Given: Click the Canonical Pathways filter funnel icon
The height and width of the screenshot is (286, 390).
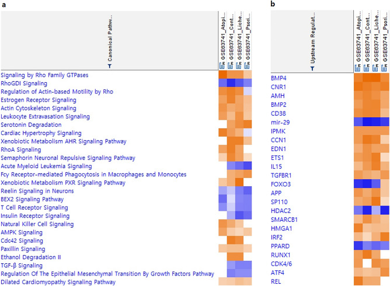Looking at the screenshot, I should tap(109, 66).
